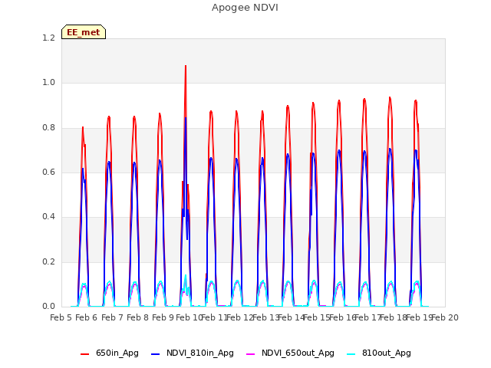Click the Feb 8 x-axis label
491x368 pixels.
pos(137,317)
